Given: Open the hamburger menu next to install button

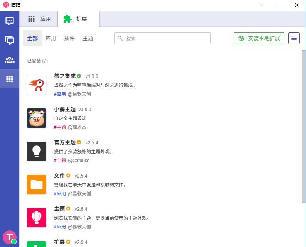Looking at the screenshot, I should click(x=294, y=38).
